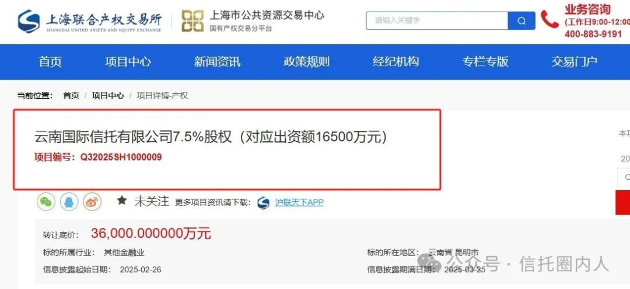Click the 沪联天下APP download link

pyautogui.click(x=299, y=202)
